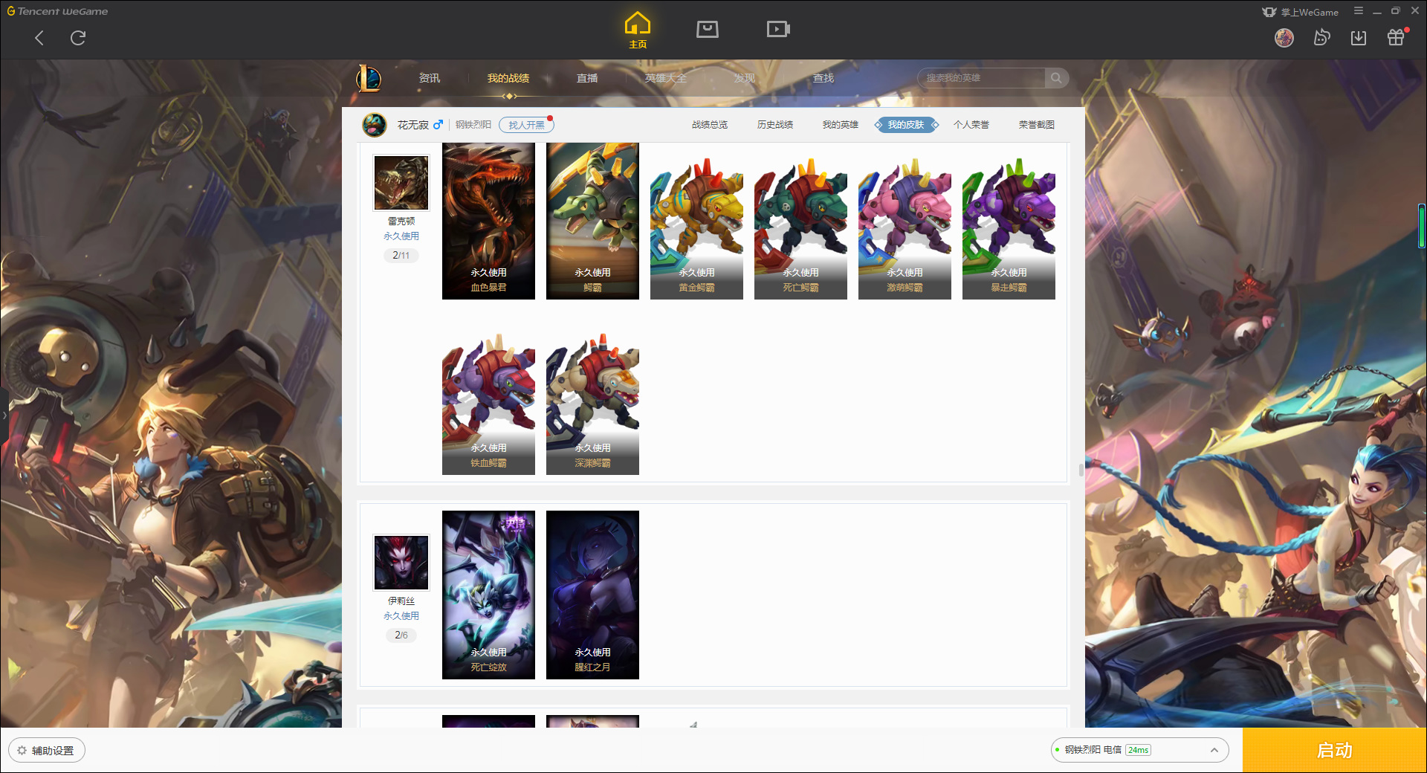Click the Tencent WeGame title logo
The image size is (1427, 773).
coord(58,11)
